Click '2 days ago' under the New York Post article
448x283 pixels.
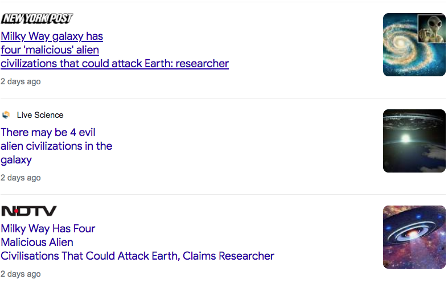[20, 81]
